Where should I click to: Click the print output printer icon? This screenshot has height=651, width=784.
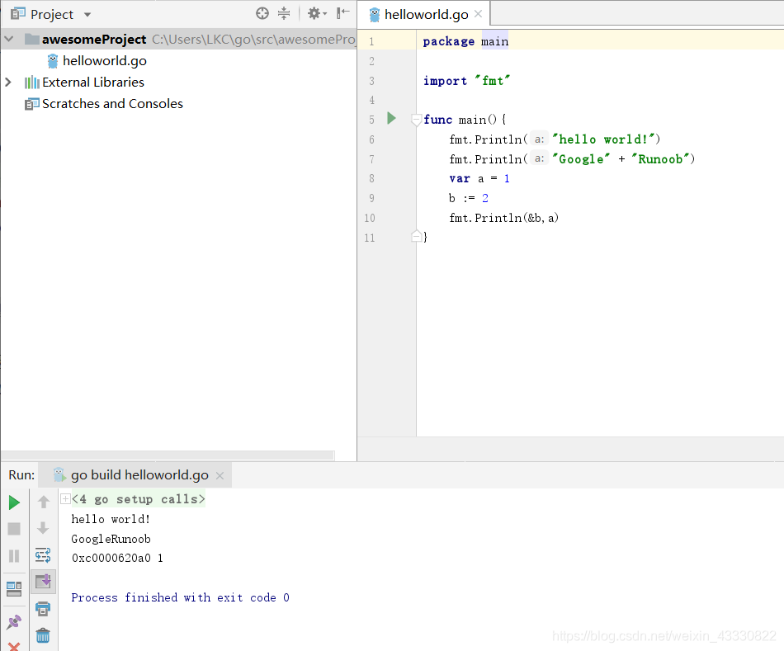[43, 608]
